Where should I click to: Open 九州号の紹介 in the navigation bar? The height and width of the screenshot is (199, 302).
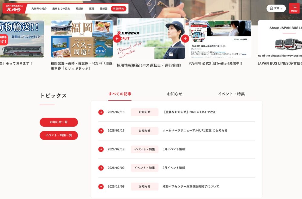39,9
